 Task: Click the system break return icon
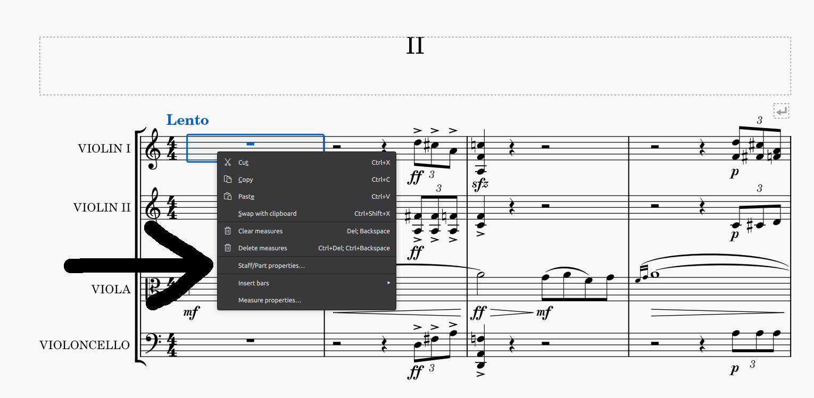pos(782,111)
